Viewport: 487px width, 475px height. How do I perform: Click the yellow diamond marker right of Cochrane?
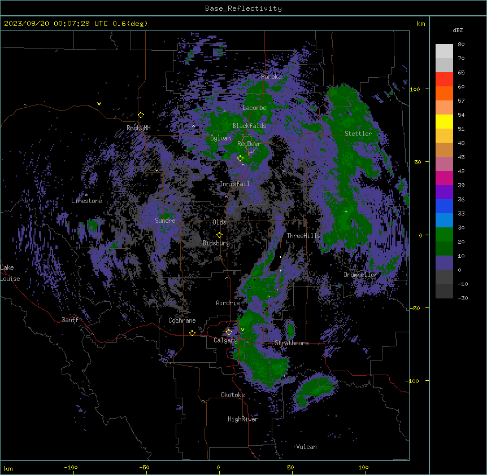coord(192,333)
